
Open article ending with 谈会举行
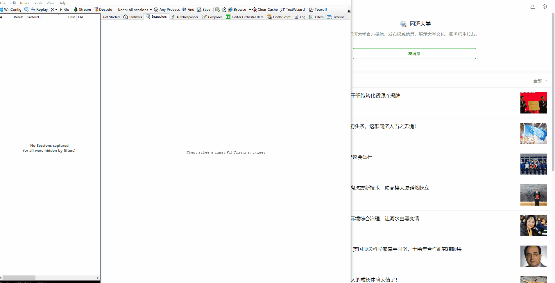tap(361, 157)
